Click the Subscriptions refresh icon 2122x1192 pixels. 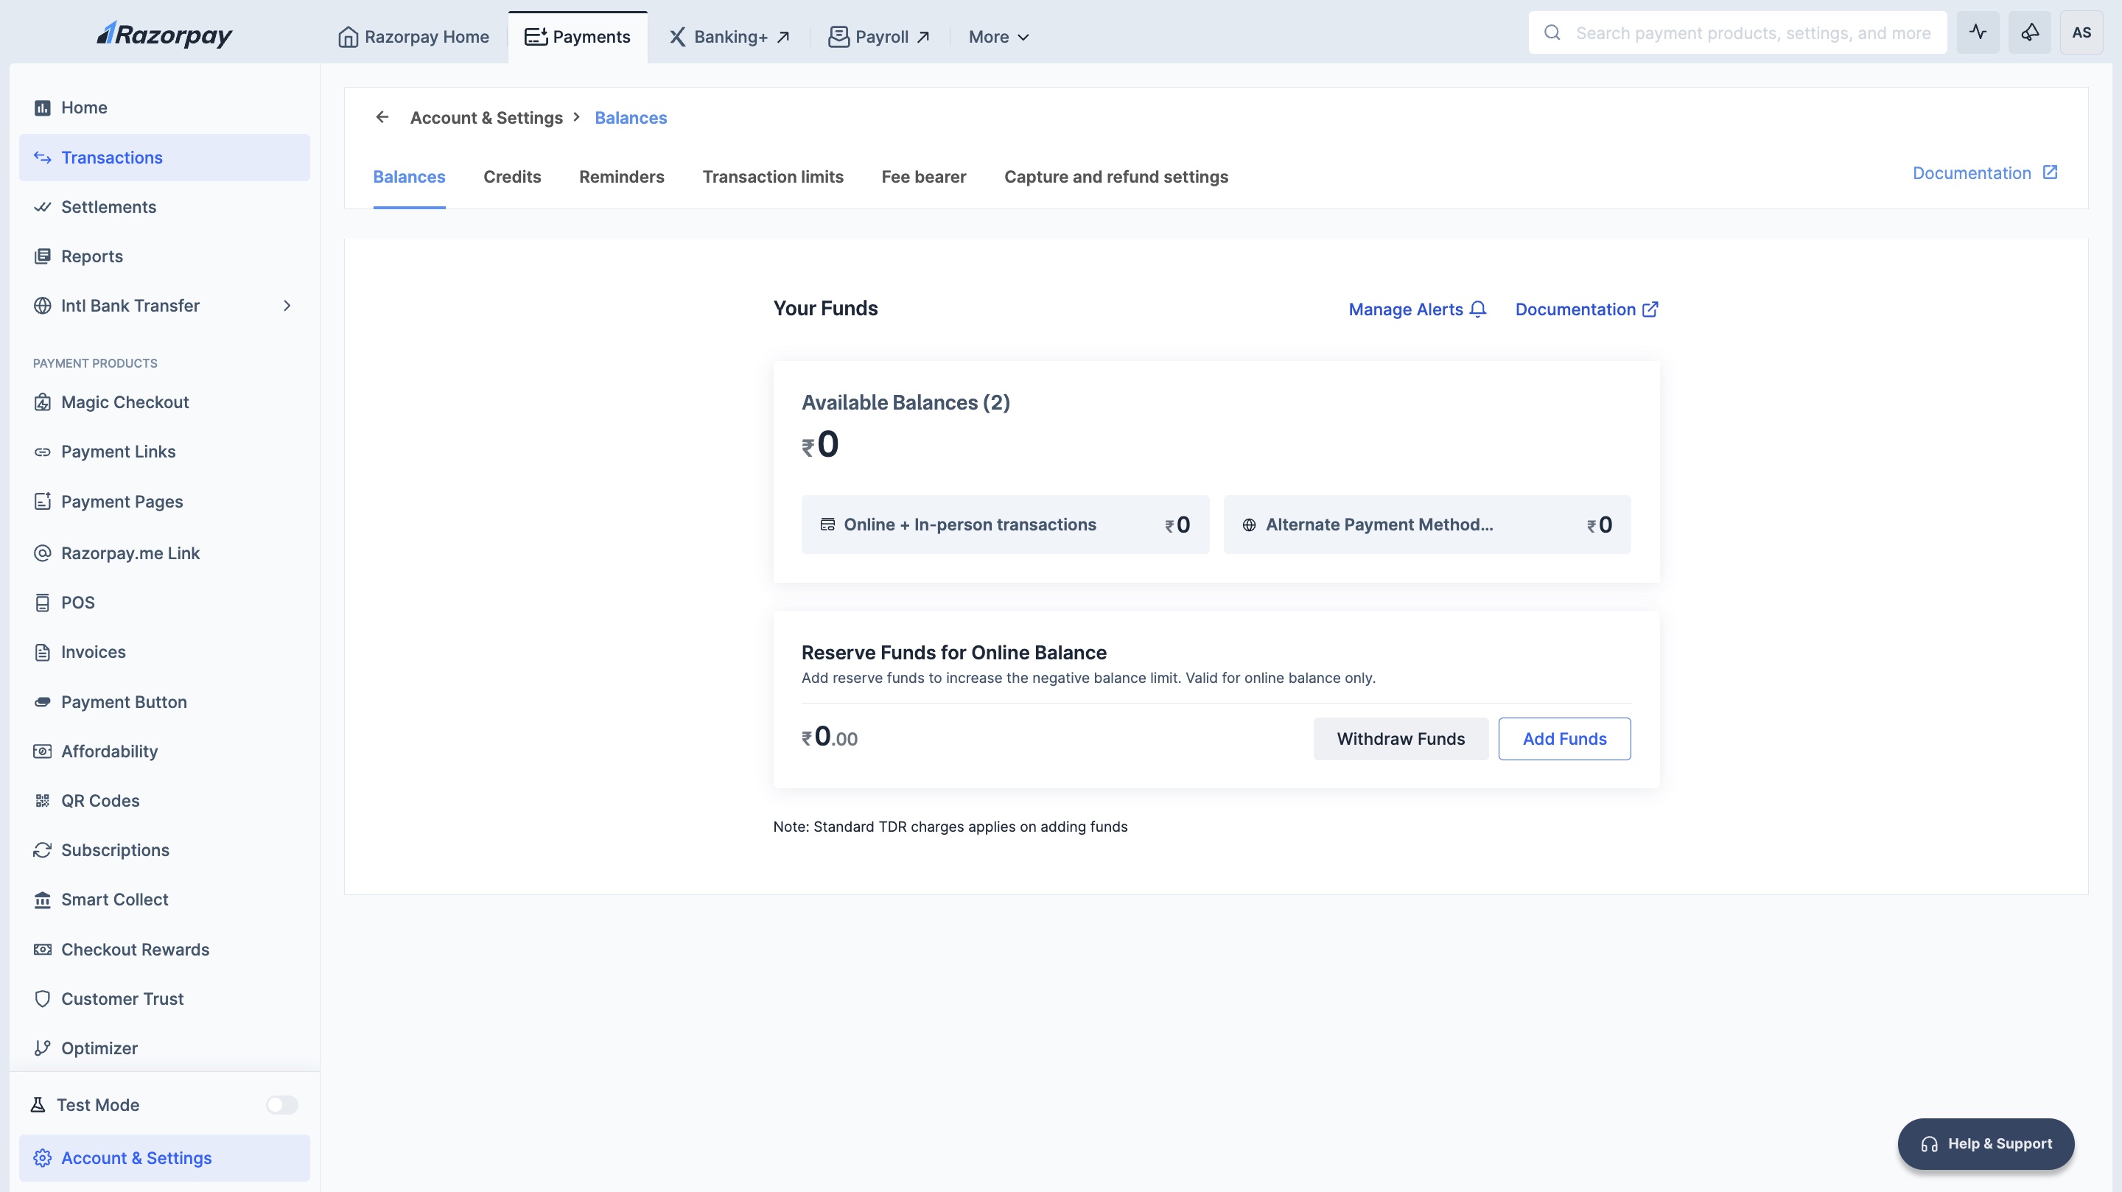42,850
